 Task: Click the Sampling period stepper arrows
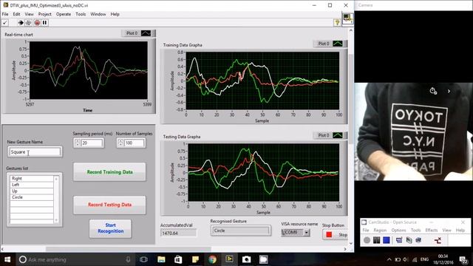point(77,143)
